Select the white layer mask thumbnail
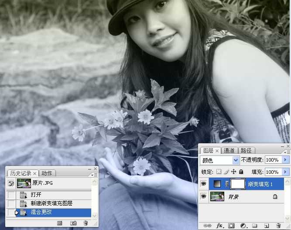The height and width of the screenshot is (230, 291). 238,184
